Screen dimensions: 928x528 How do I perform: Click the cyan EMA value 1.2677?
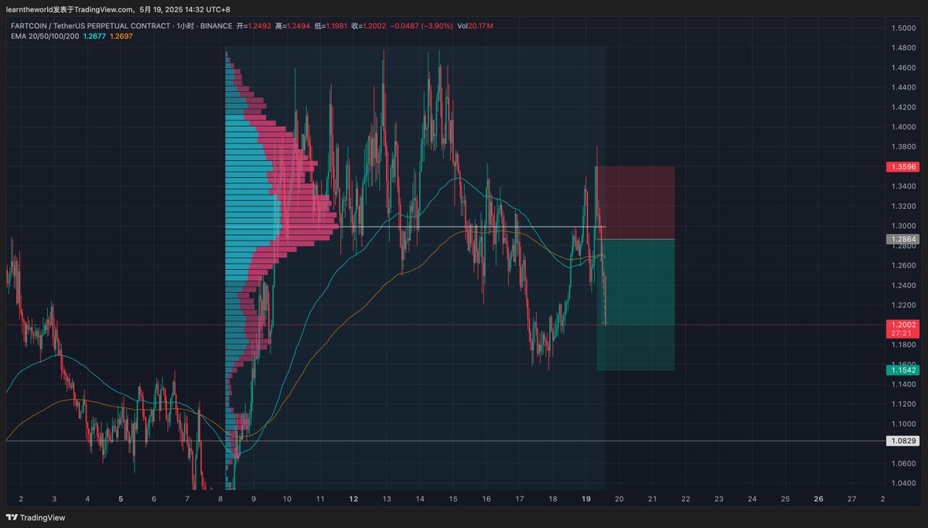[x=94, y=36]
